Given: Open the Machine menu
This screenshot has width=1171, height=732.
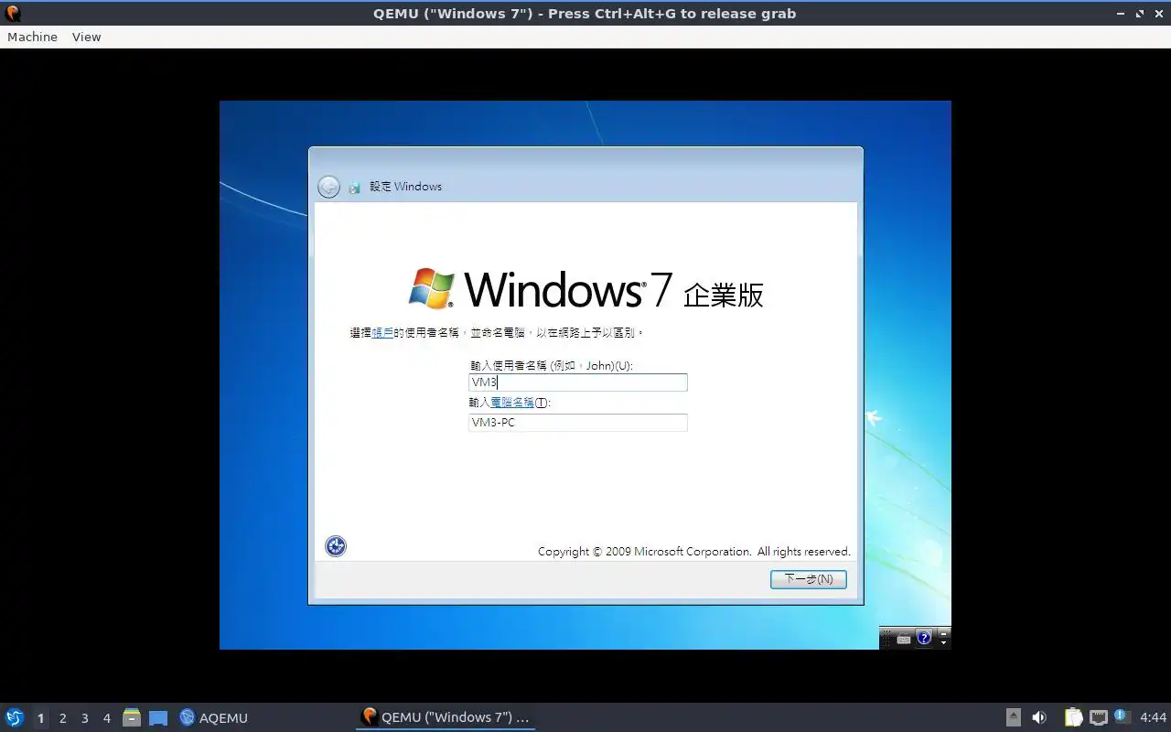Looking at the screenshot, I should point(32,37).
